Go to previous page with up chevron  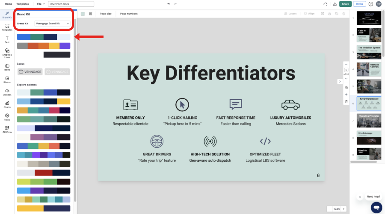coord(346,64)
